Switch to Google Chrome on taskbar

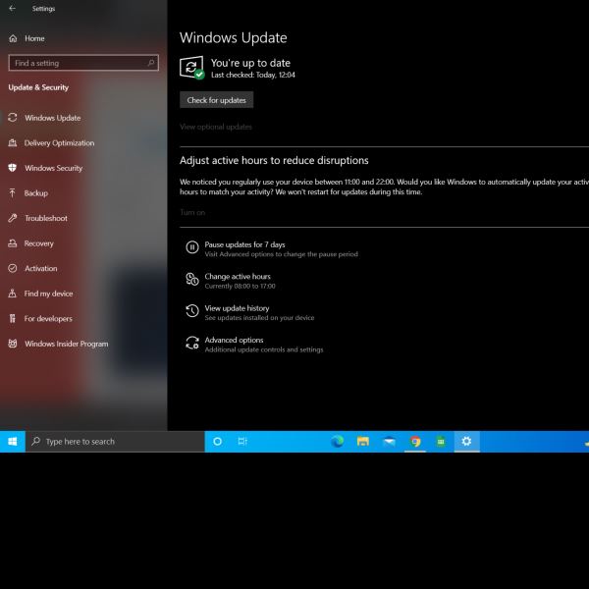pos(415,442)
